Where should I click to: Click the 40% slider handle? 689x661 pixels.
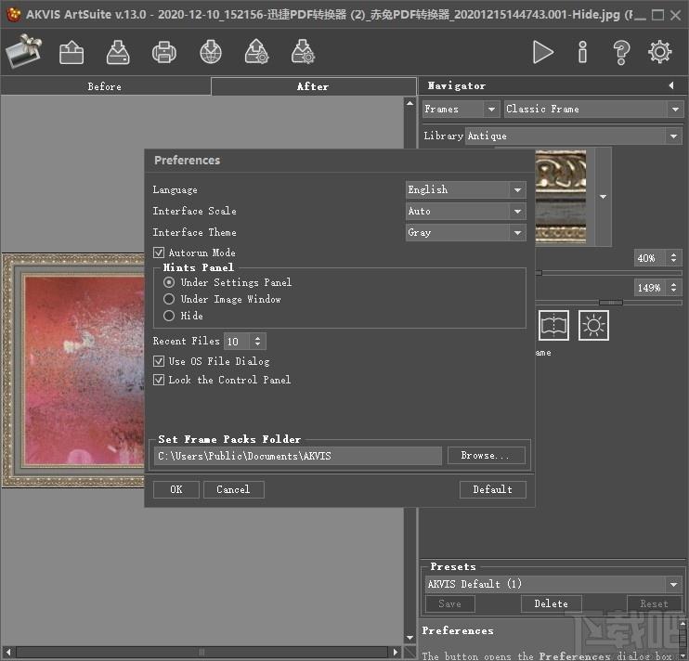(x=539, y=273)
